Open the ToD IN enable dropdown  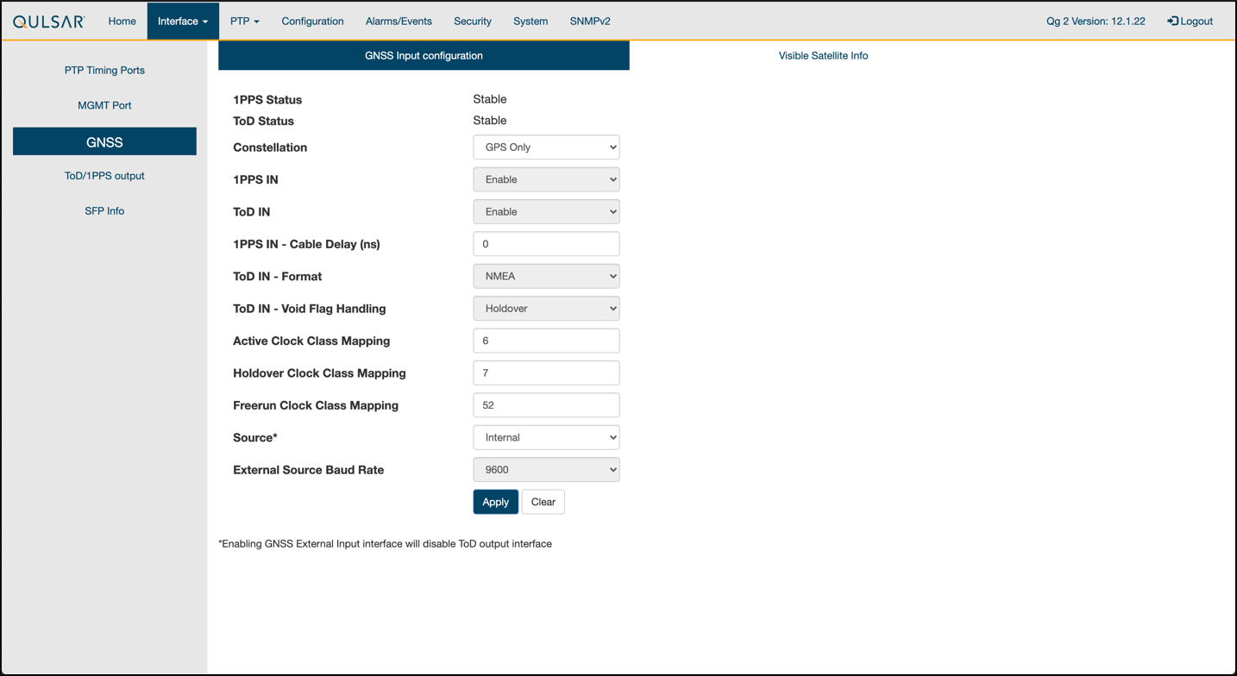pos(546,212)
